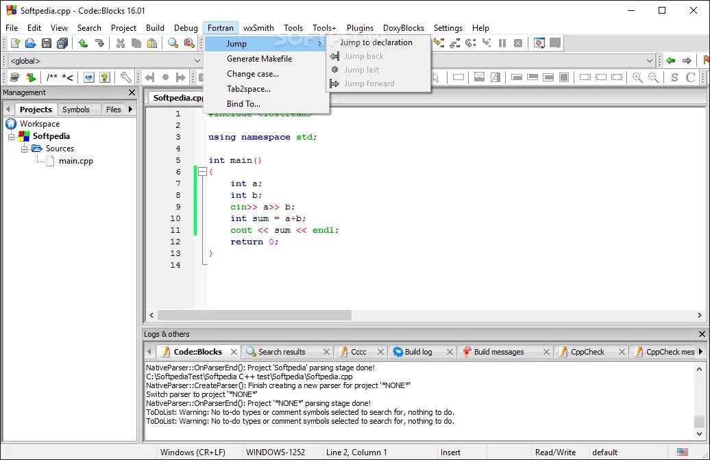Open the function list dropdown beside scope
710x460 pixels.
[649, 61]
